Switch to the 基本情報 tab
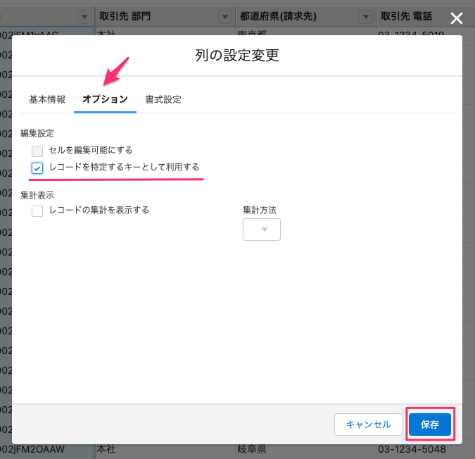 (47, 99)
